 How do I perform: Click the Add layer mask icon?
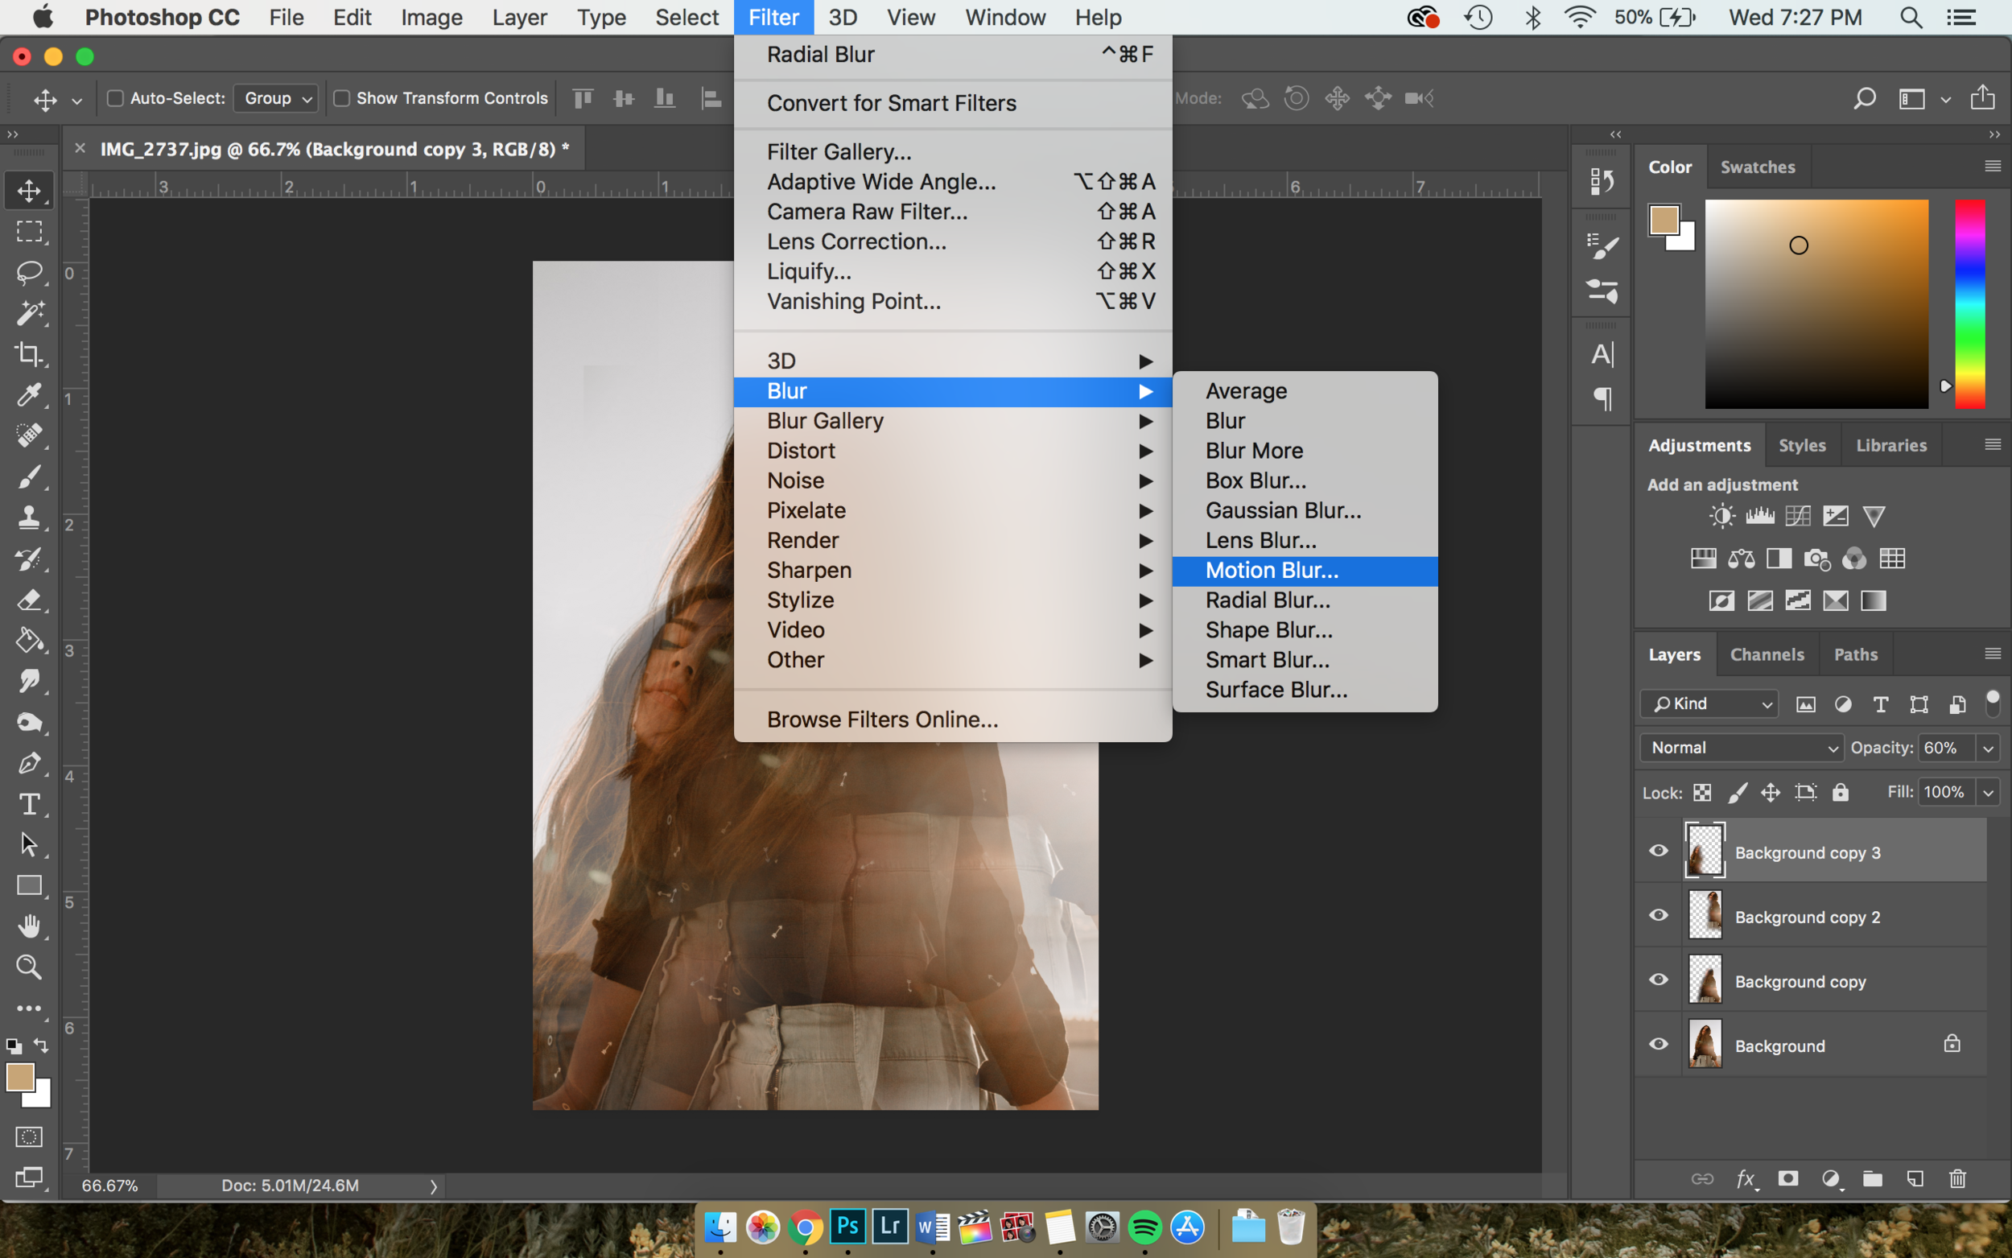pyautogui.click(x=1787, y=1179)
